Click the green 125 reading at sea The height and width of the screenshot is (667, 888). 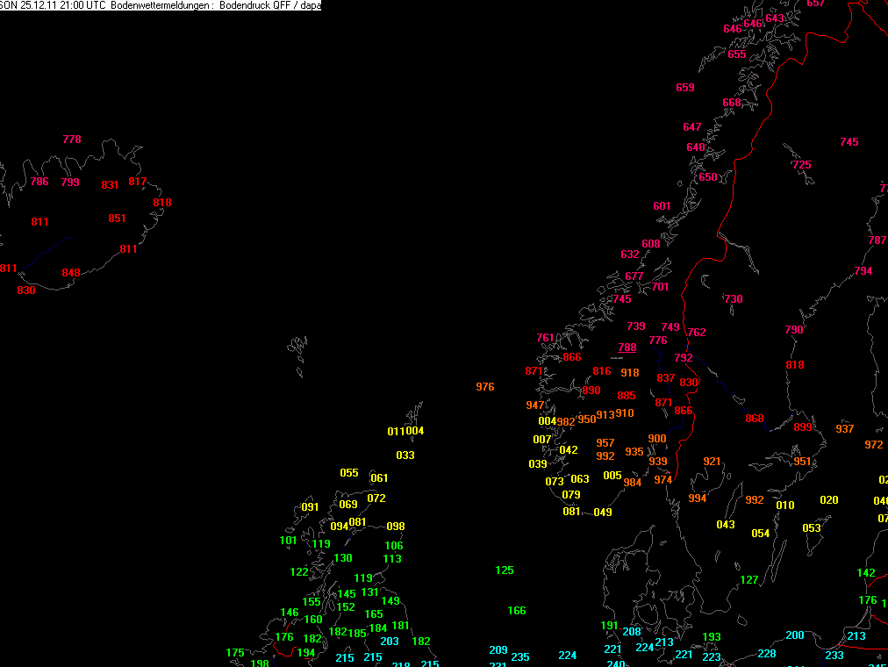point(504,570)
